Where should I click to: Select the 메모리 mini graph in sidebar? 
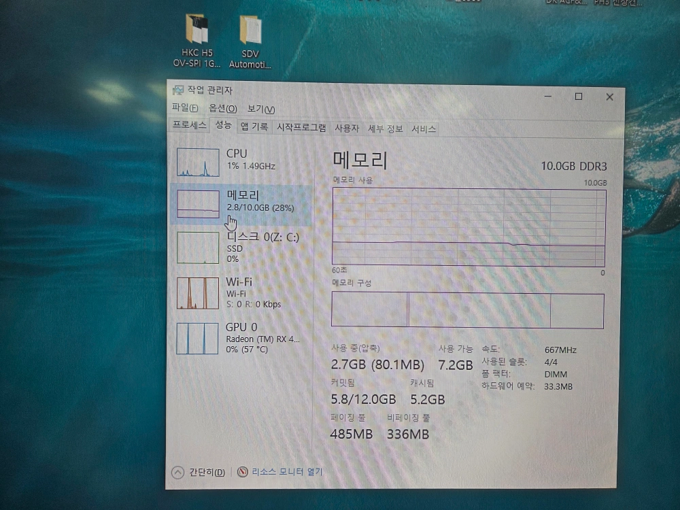click(x=198, y=204)
